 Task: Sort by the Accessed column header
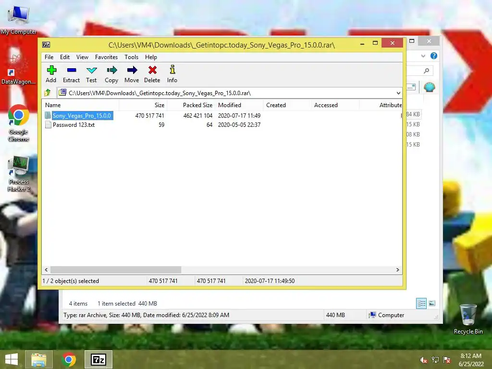[335, 105]
